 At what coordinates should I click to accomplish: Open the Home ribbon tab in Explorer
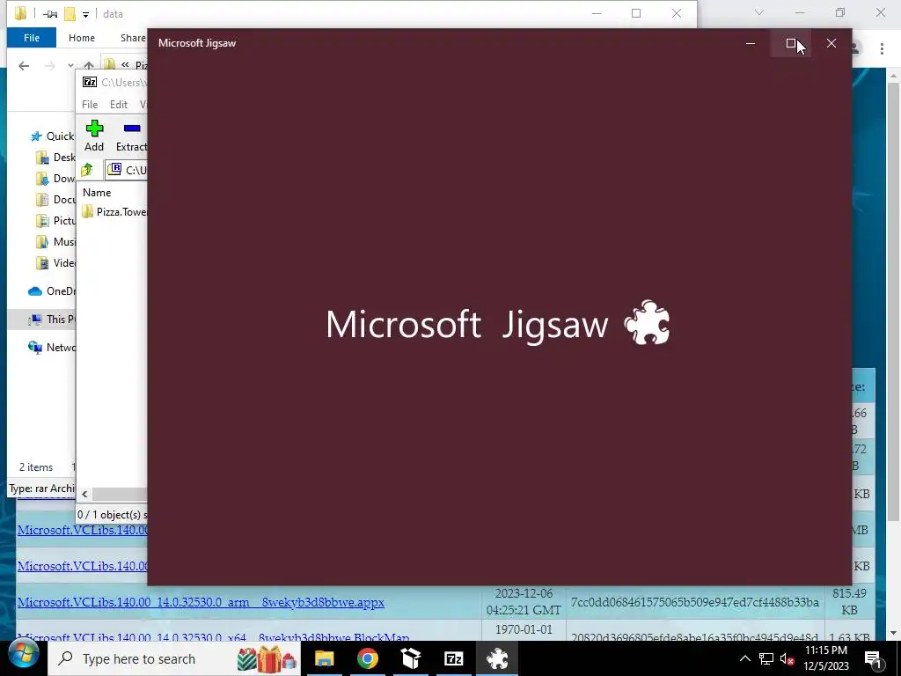coord(82,37)
